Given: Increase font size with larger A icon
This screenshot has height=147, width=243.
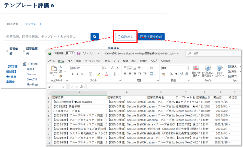Looking at the screenshot, I should tap(113, 68).
